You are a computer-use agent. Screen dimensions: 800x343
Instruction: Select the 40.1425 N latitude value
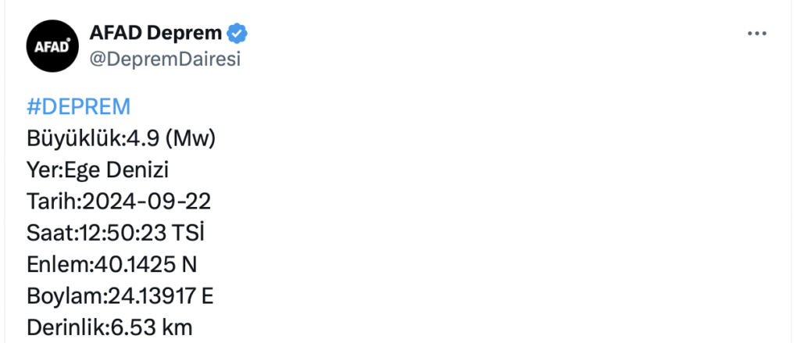click(x=145, y=265)
